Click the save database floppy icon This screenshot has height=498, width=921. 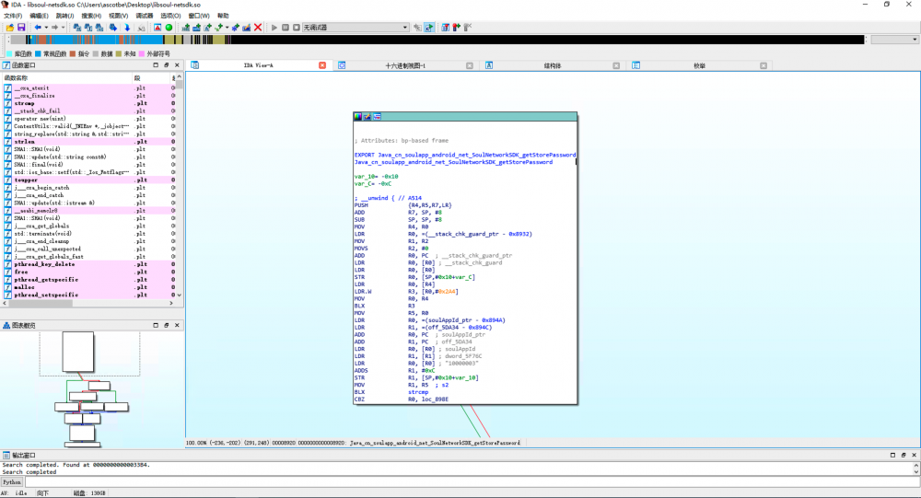tap(20, 28)
